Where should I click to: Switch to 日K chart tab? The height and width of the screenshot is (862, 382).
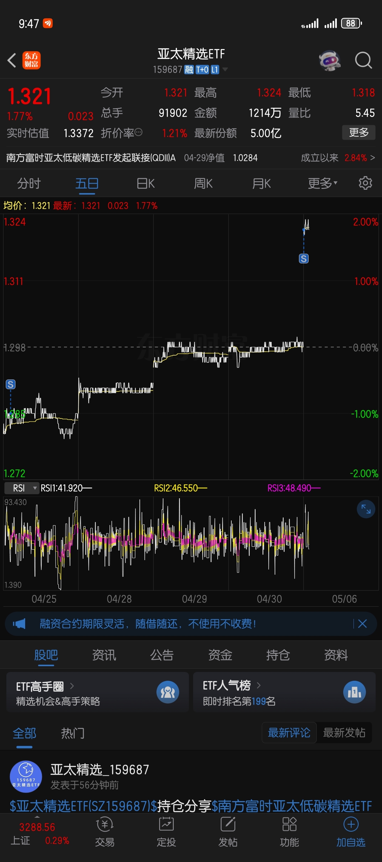click(146, 183)
